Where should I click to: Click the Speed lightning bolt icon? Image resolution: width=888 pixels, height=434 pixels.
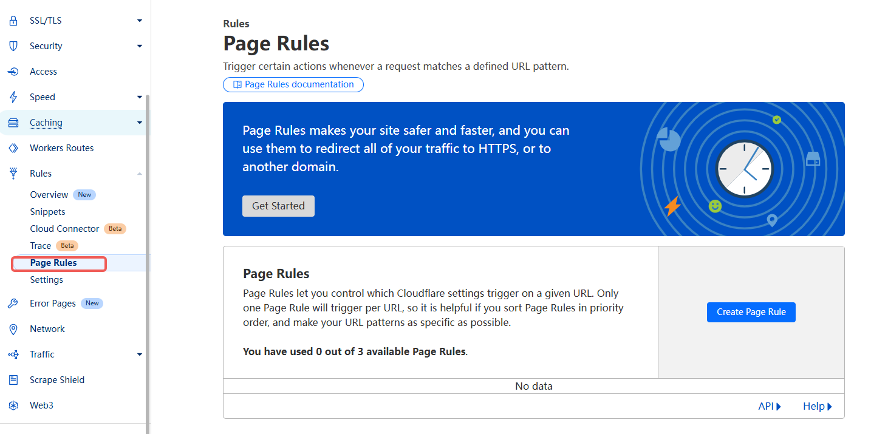coord(13,97)
